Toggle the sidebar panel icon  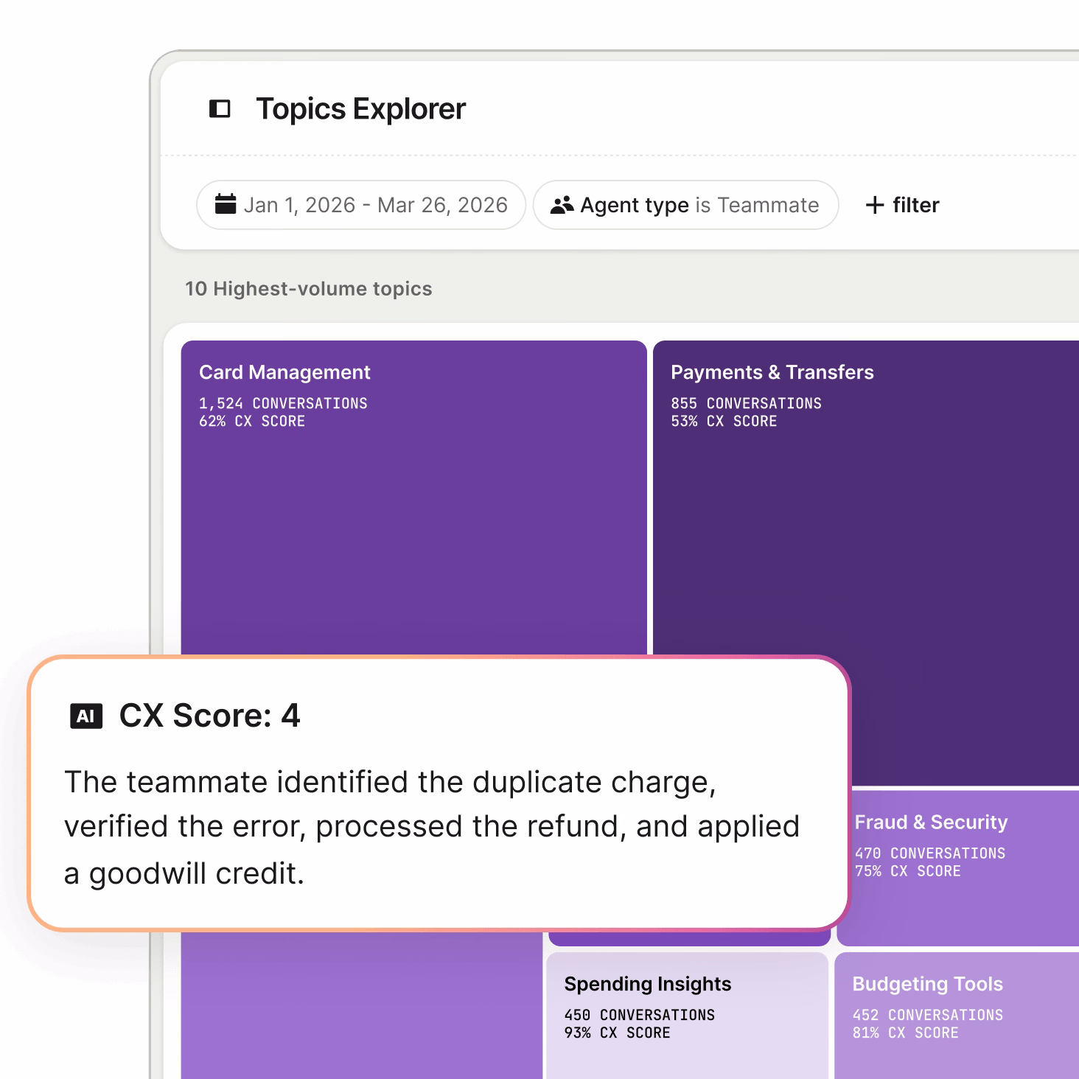(220, 109)
